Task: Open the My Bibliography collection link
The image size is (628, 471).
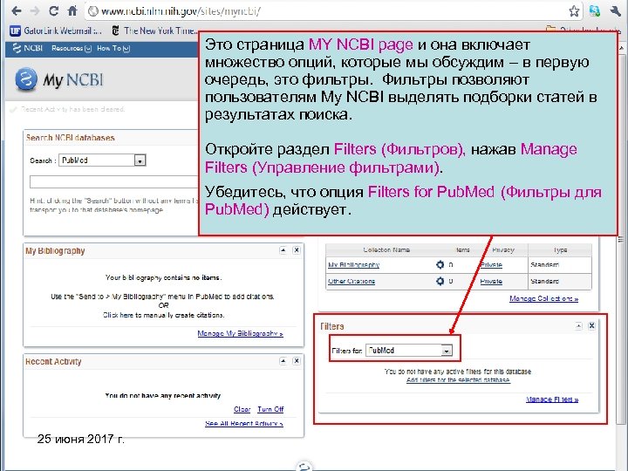Action: [x=353, y=265]
